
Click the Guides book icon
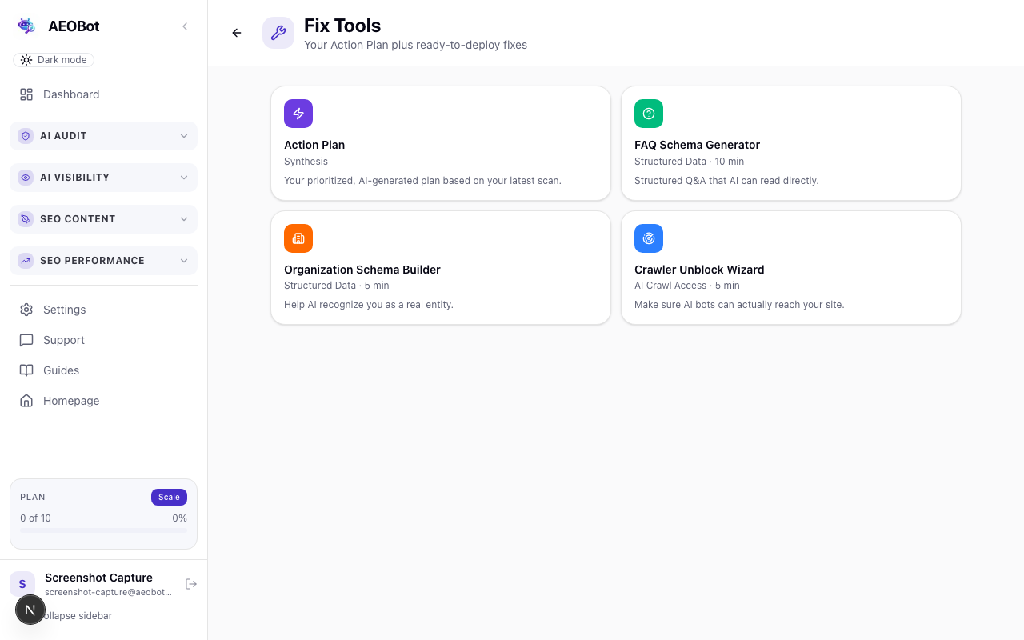(26, 370)
